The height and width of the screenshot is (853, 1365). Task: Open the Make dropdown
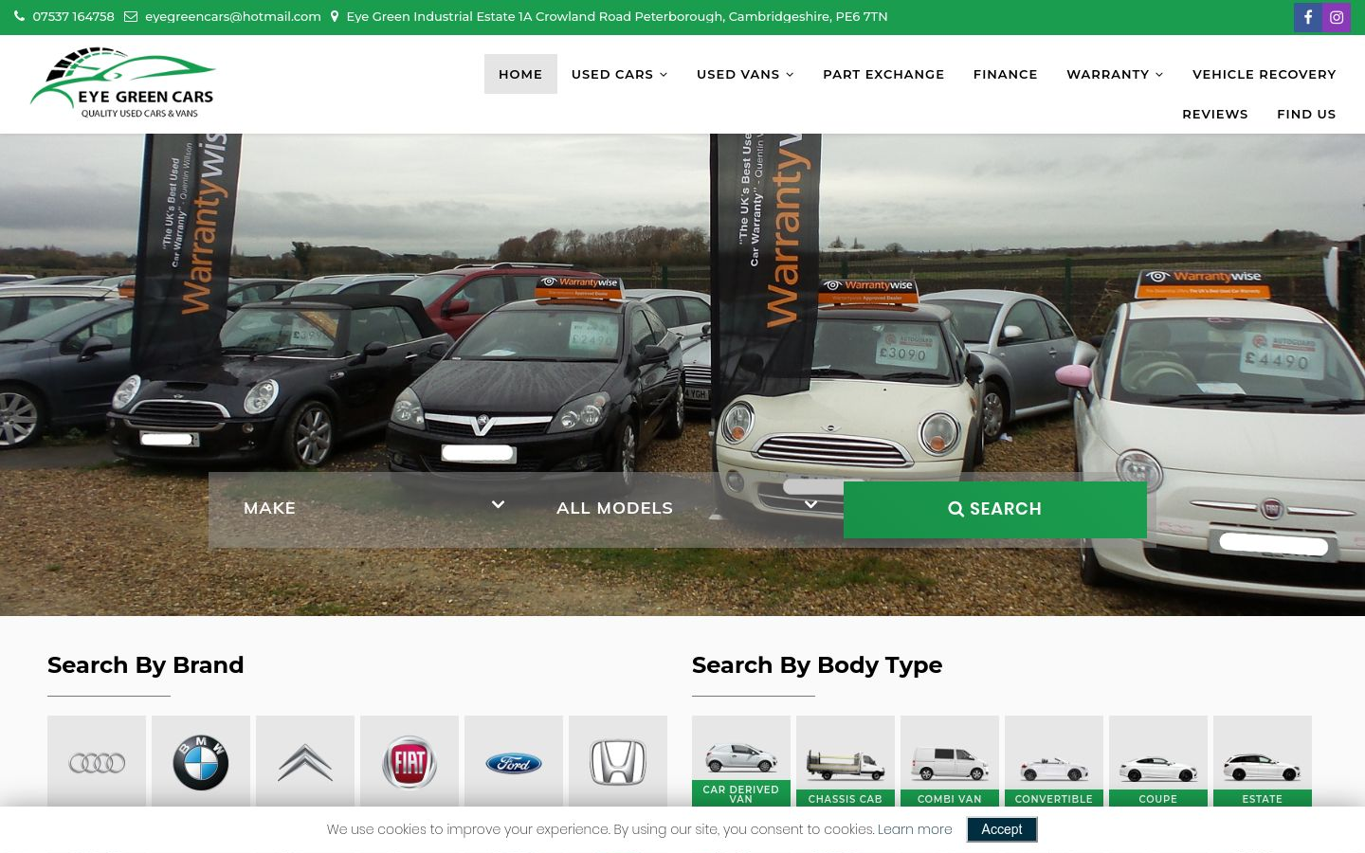(374, 508)
